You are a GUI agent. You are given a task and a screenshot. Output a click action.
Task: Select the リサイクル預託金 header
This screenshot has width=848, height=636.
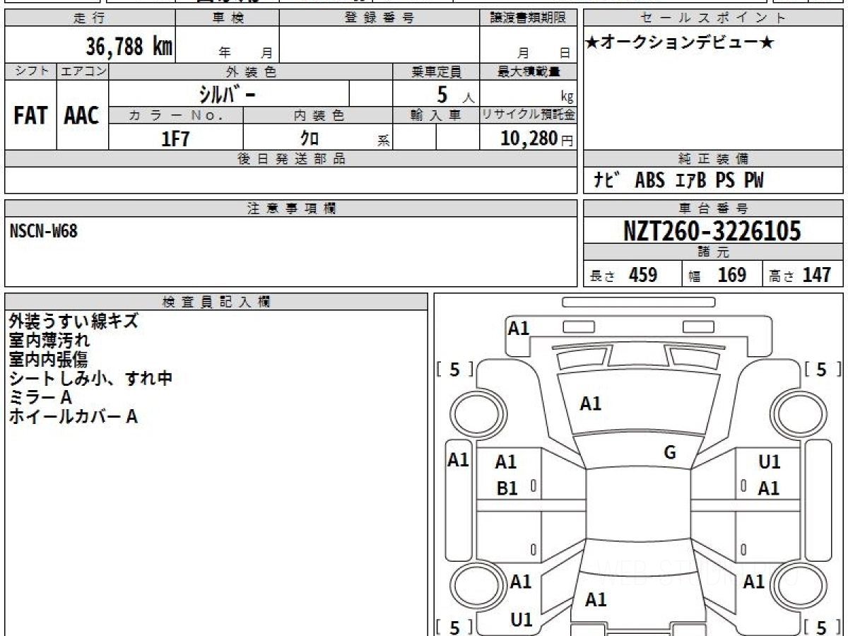pos(528,115)
